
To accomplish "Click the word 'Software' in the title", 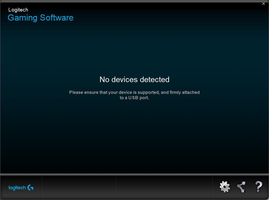I will pos(57,18).
